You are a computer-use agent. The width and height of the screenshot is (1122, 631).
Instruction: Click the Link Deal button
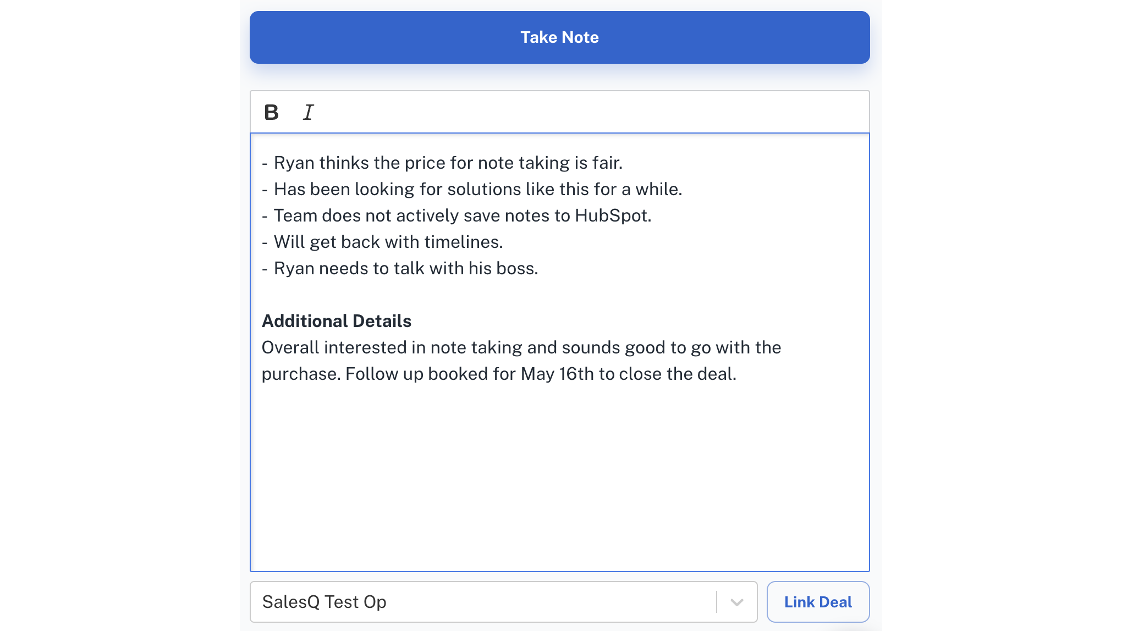coord(818,602)
